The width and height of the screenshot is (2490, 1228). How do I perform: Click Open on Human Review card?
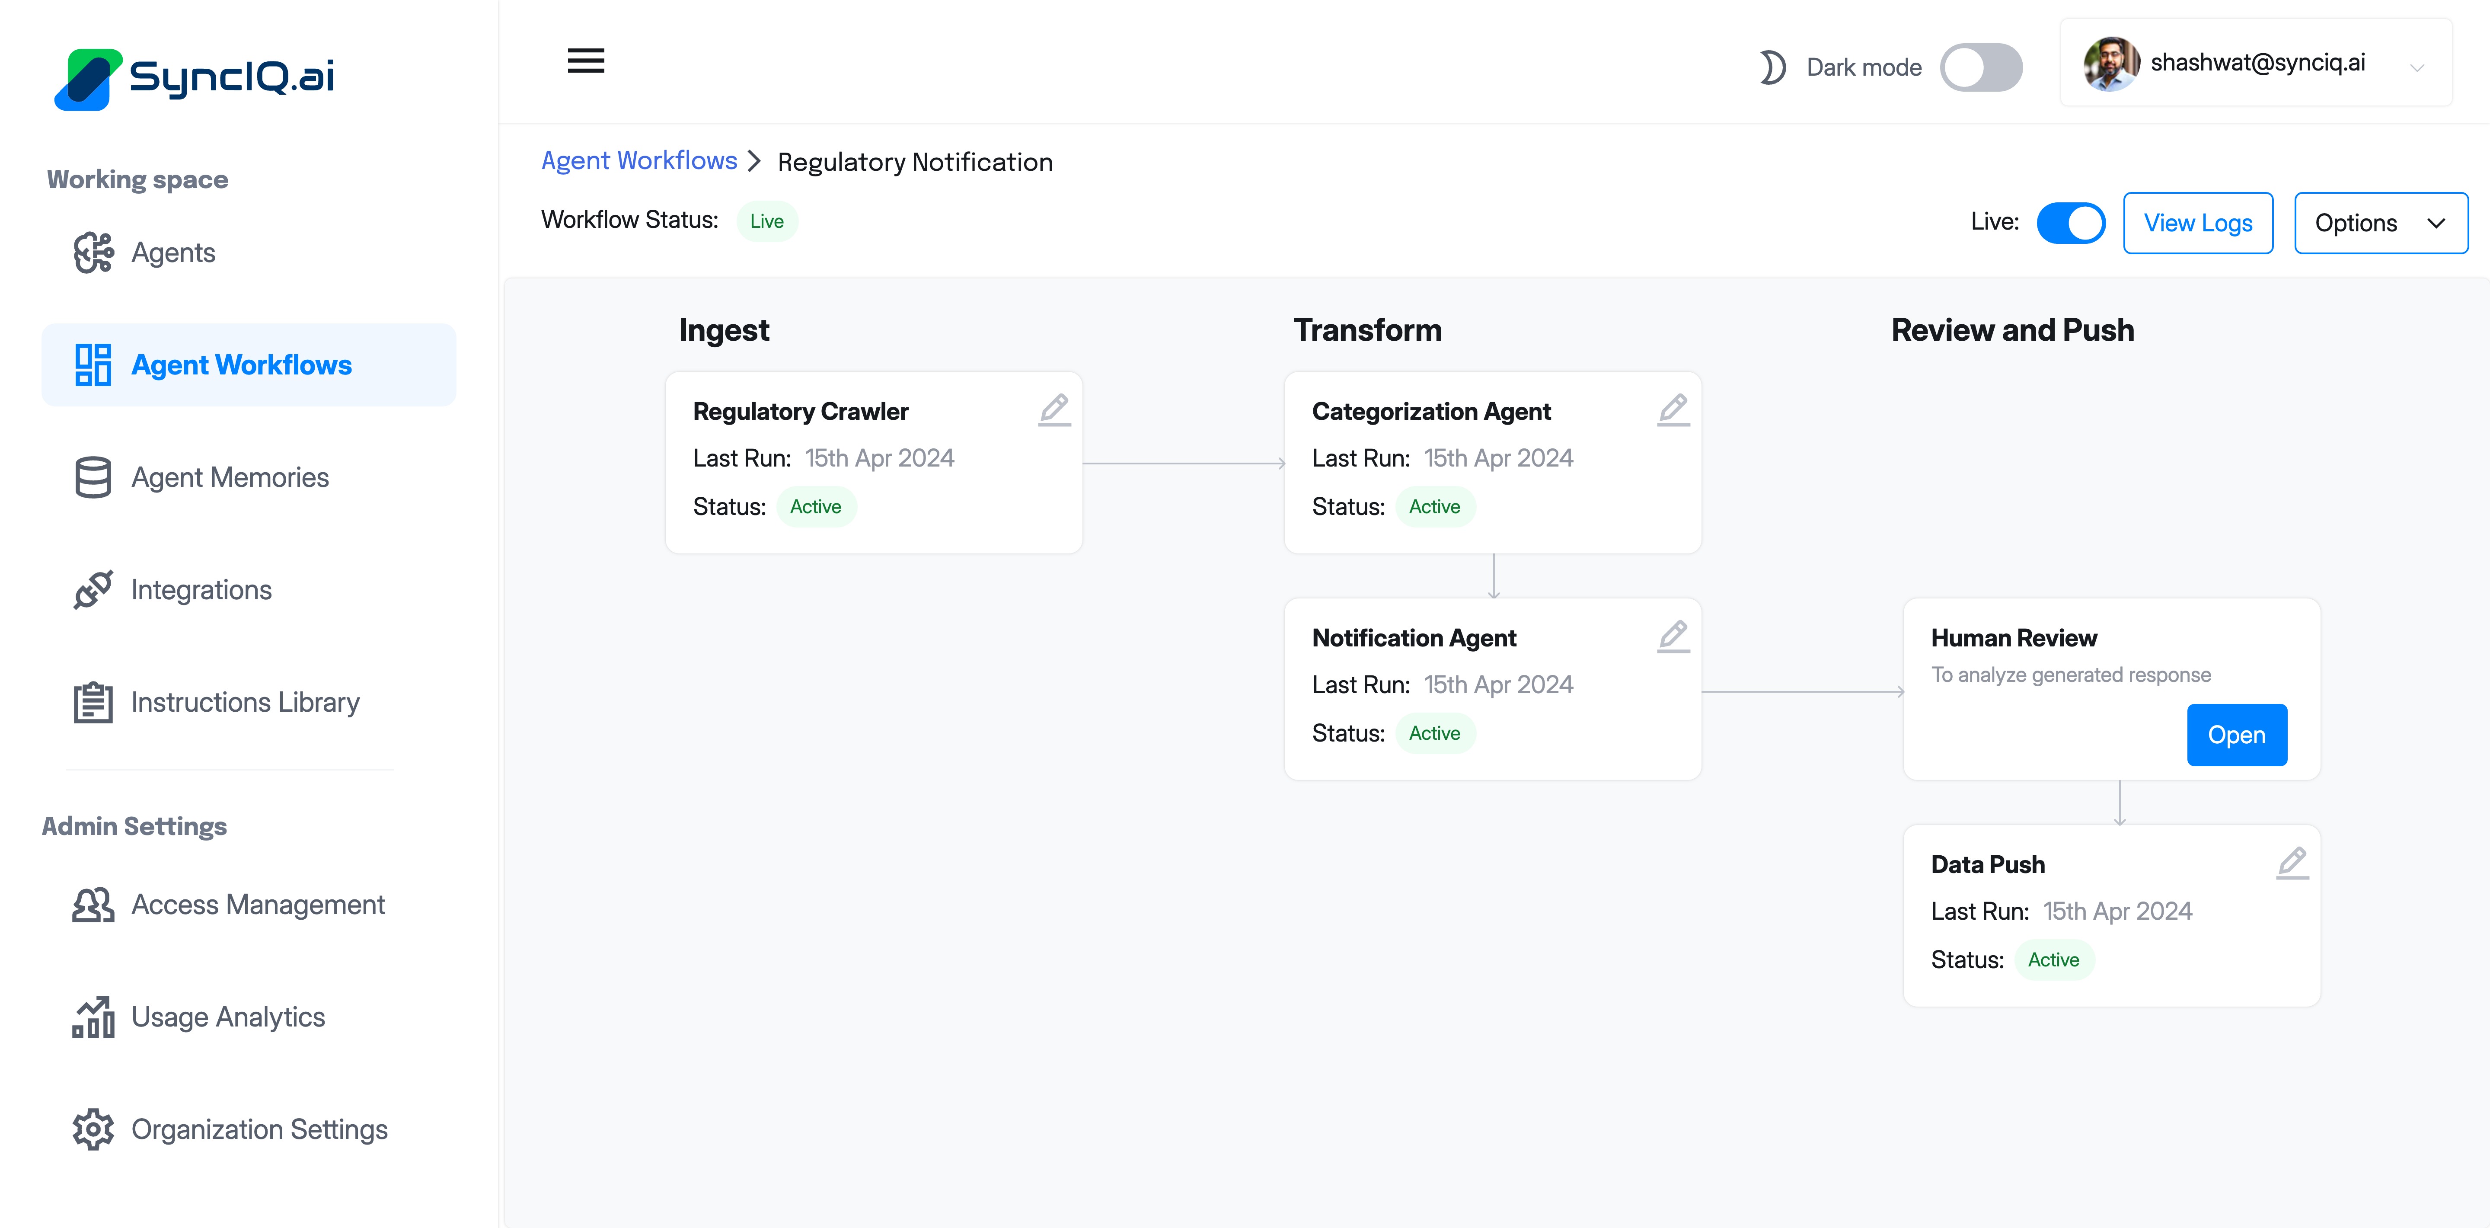click(2237, 735)
